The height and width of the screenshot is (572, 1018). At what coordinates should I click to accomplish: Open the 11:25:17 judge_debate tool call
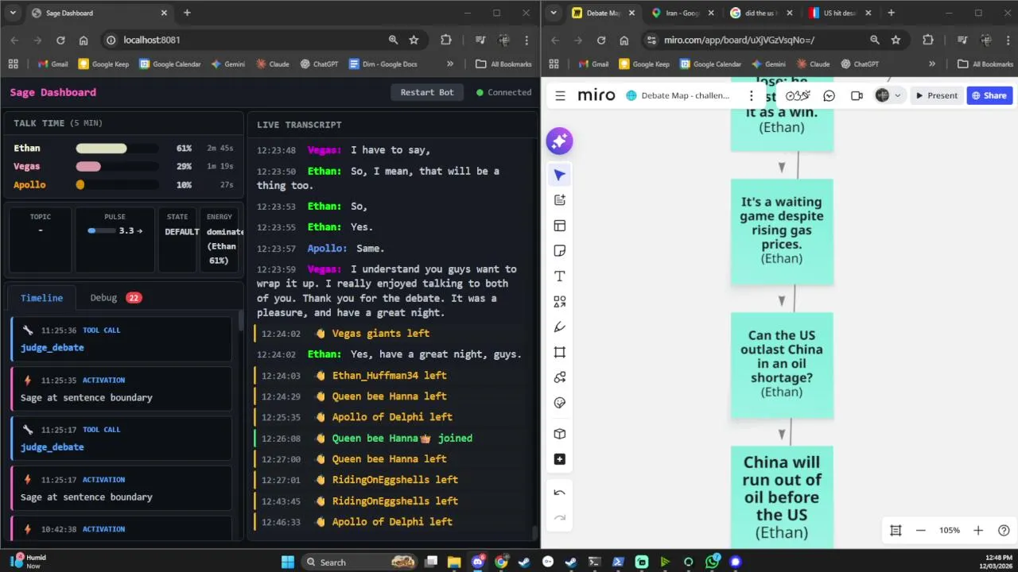(x=122, y=439)
